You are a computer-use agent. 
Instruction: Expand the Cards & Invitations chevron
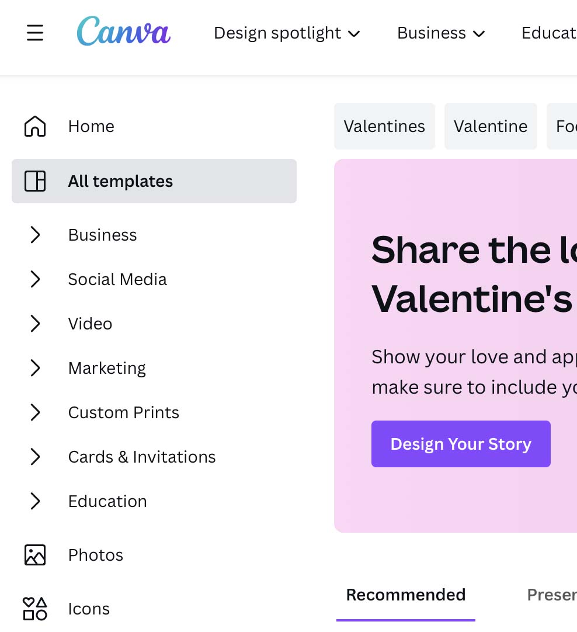pos(36,457)
